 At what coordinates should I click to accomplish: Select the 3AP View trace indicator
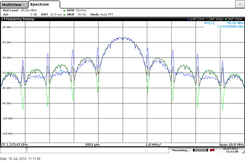(233, 19)
